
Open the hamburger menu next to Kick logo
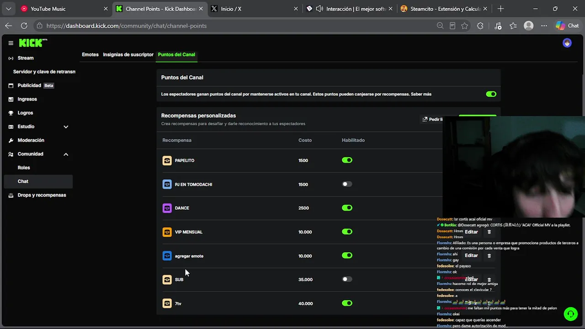coord(11,43)
